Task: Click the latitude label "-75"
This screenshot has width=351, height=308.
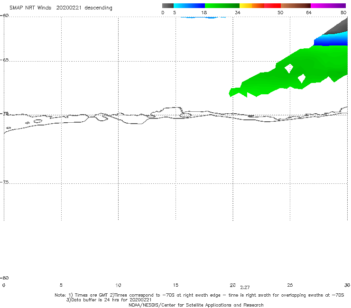Action: pyautogui.click(x=4, y=182)
